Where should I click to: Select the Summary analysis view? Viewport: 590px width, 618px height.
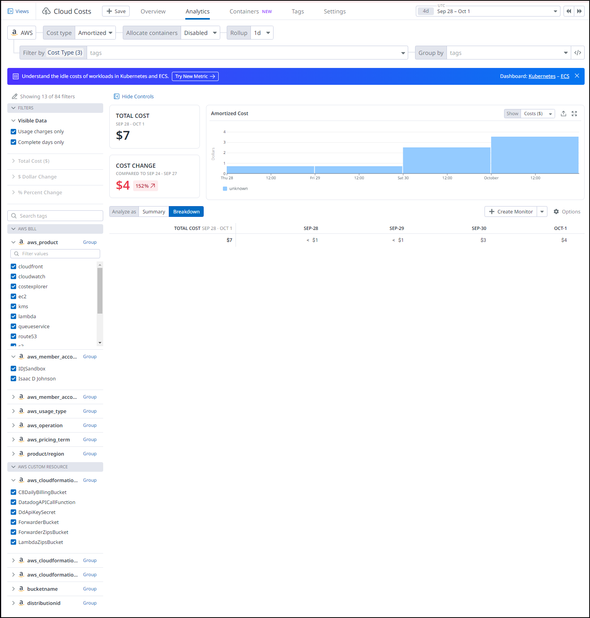[x=154, y=212]
